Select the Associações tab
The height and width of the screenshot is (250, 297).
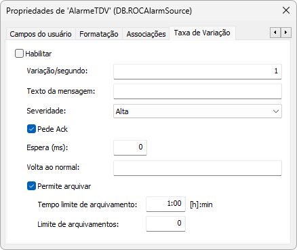tap(146, 34)
